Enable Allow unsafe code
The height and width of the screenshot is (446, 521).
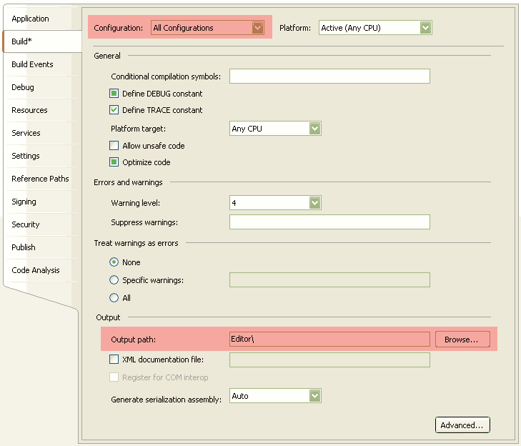[x=114, y=146]
